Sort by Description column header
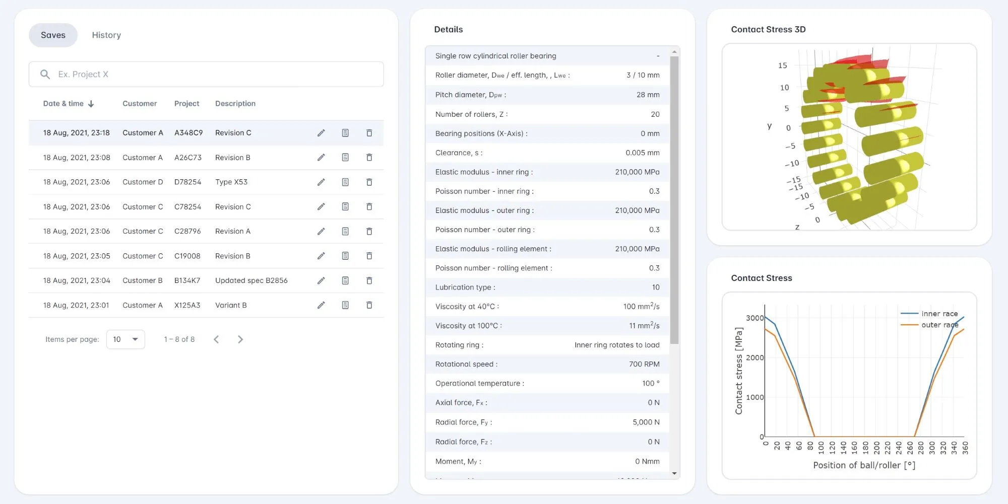 pos(235,104)
